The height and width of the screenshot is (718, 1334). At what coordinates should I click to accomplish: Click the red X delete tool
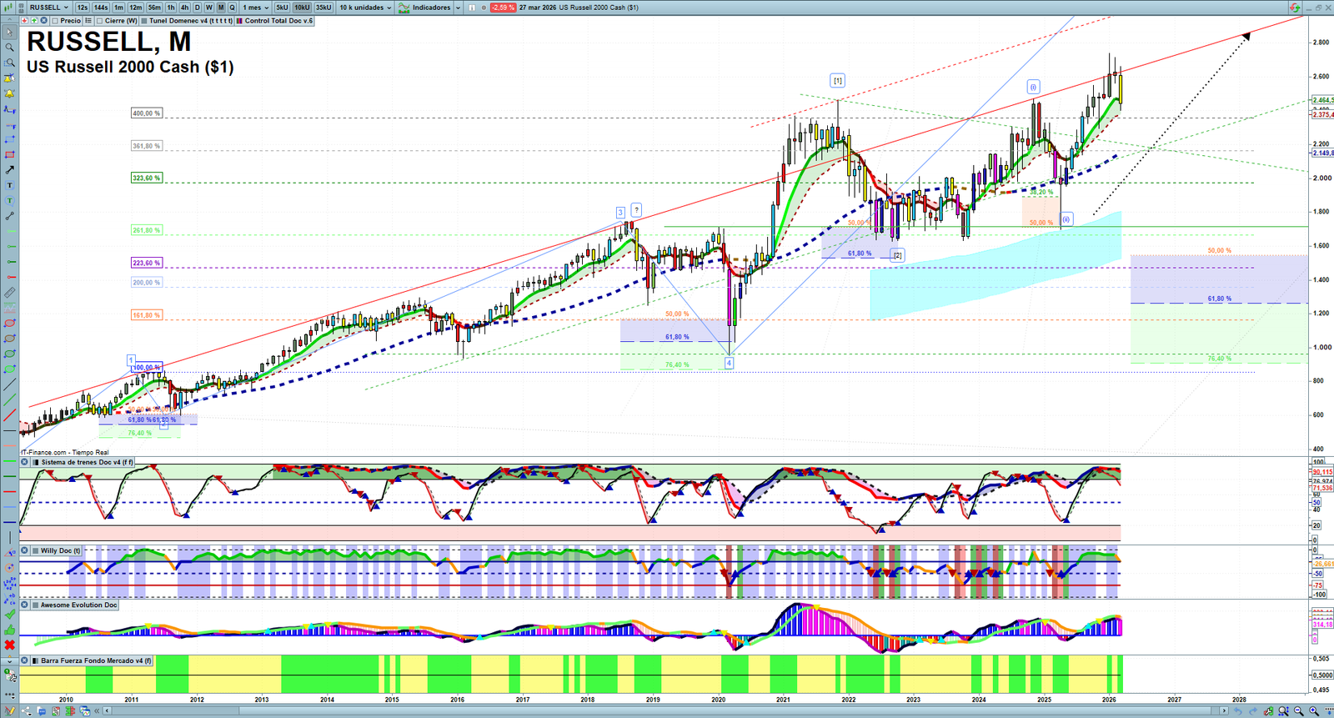(9, 645)
